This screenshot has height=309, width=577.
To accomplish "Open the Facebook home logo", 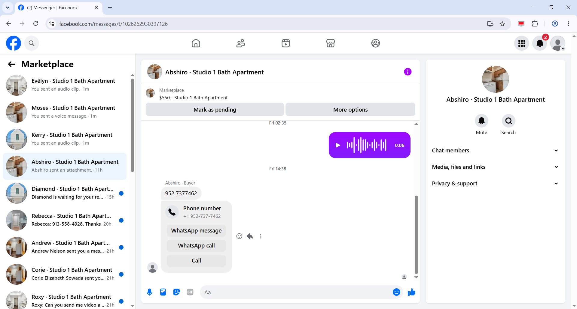I will 14,43.
